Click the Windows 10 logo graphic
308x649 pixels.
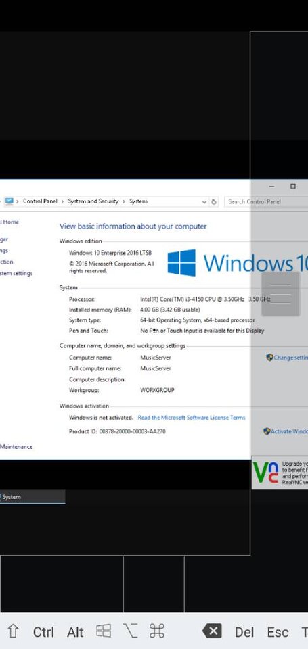point(238,263)
